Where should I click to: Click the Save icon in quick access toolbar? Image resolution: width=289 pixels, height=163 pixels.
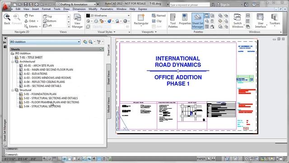point(26,4)
